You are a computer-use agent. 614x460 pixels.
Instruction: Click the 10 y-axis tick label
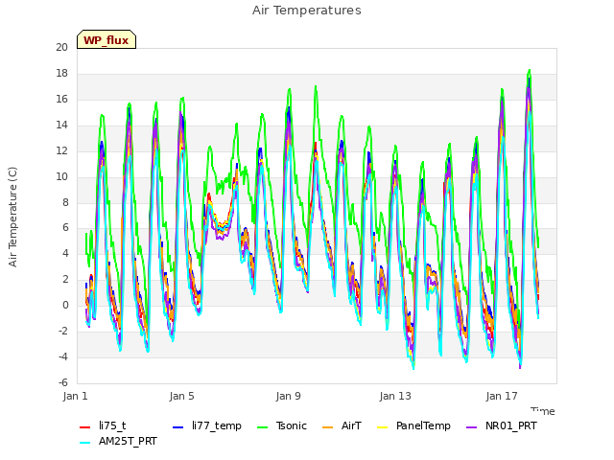pyautogui.click(x=61, y=176)
